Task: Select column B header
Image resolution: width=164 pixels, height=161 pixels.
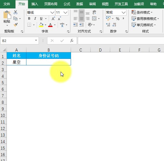Action: (x=48, y=50)
